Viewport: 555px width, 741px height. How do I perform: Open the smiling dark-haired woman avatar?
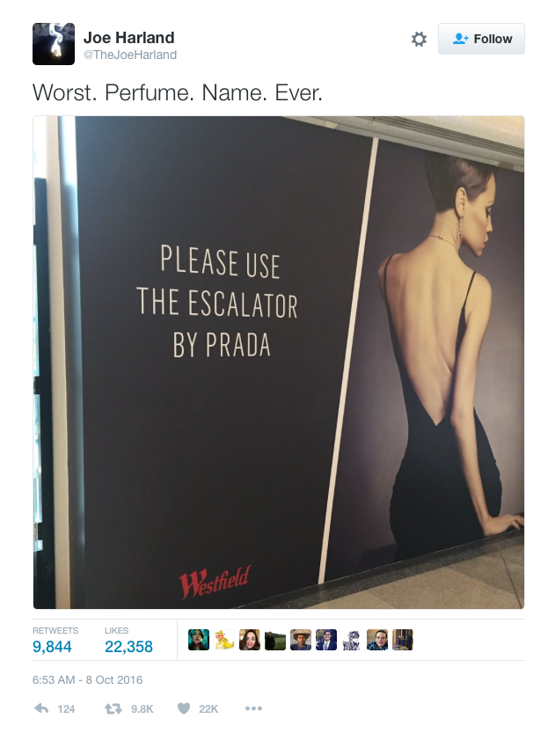250,640
